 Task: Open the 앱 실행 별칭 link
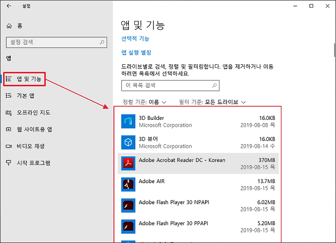pyautogui.click(x=136, y=52)
